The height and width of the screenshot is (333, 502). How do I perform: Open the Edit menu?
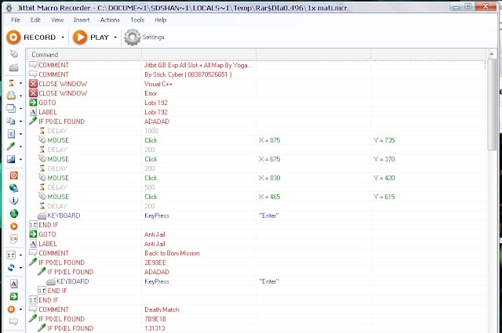coord(35,20)
